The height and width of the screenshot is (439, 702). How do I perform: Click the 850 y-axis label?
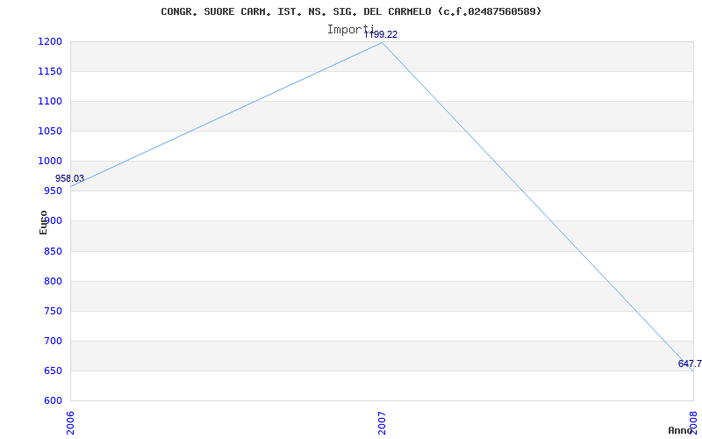(53, 251)
